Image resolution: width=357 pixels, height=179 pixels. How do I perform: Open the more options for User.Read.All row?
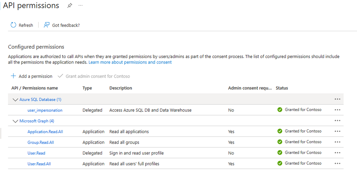337,164
